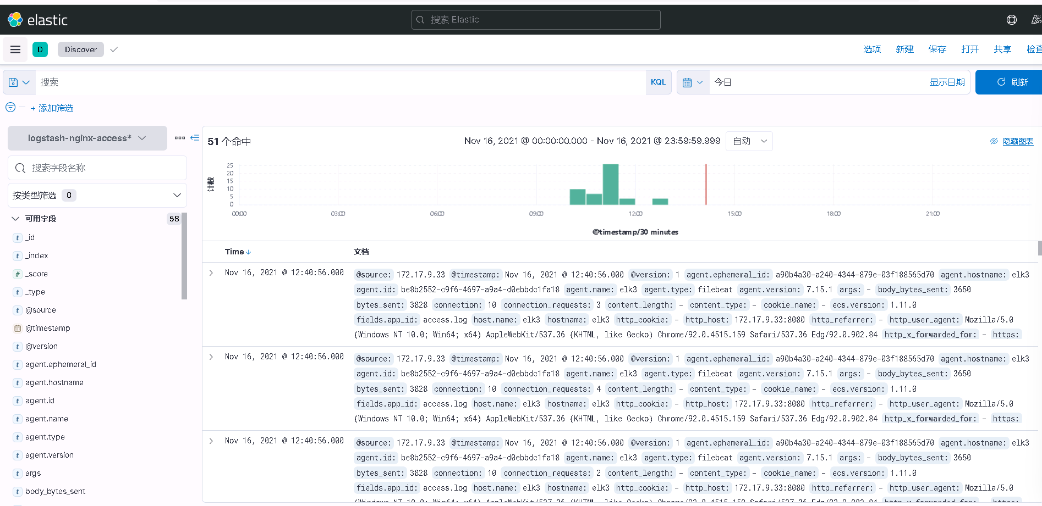Viewport: 1042px width, 506px height.
Task: Collapse the fields sidebar arrow icon
Action: (195, 138)
